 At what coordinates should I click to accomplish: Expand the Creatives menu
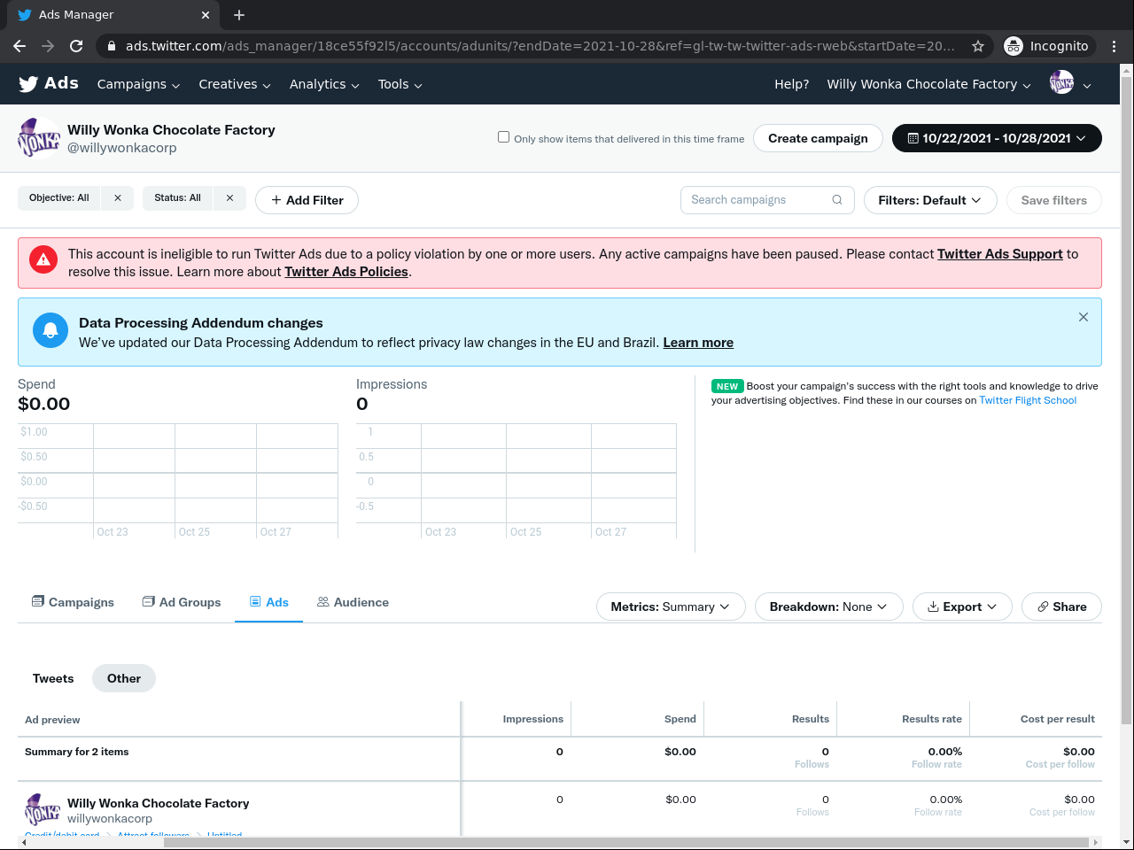[x=235, y=84]
